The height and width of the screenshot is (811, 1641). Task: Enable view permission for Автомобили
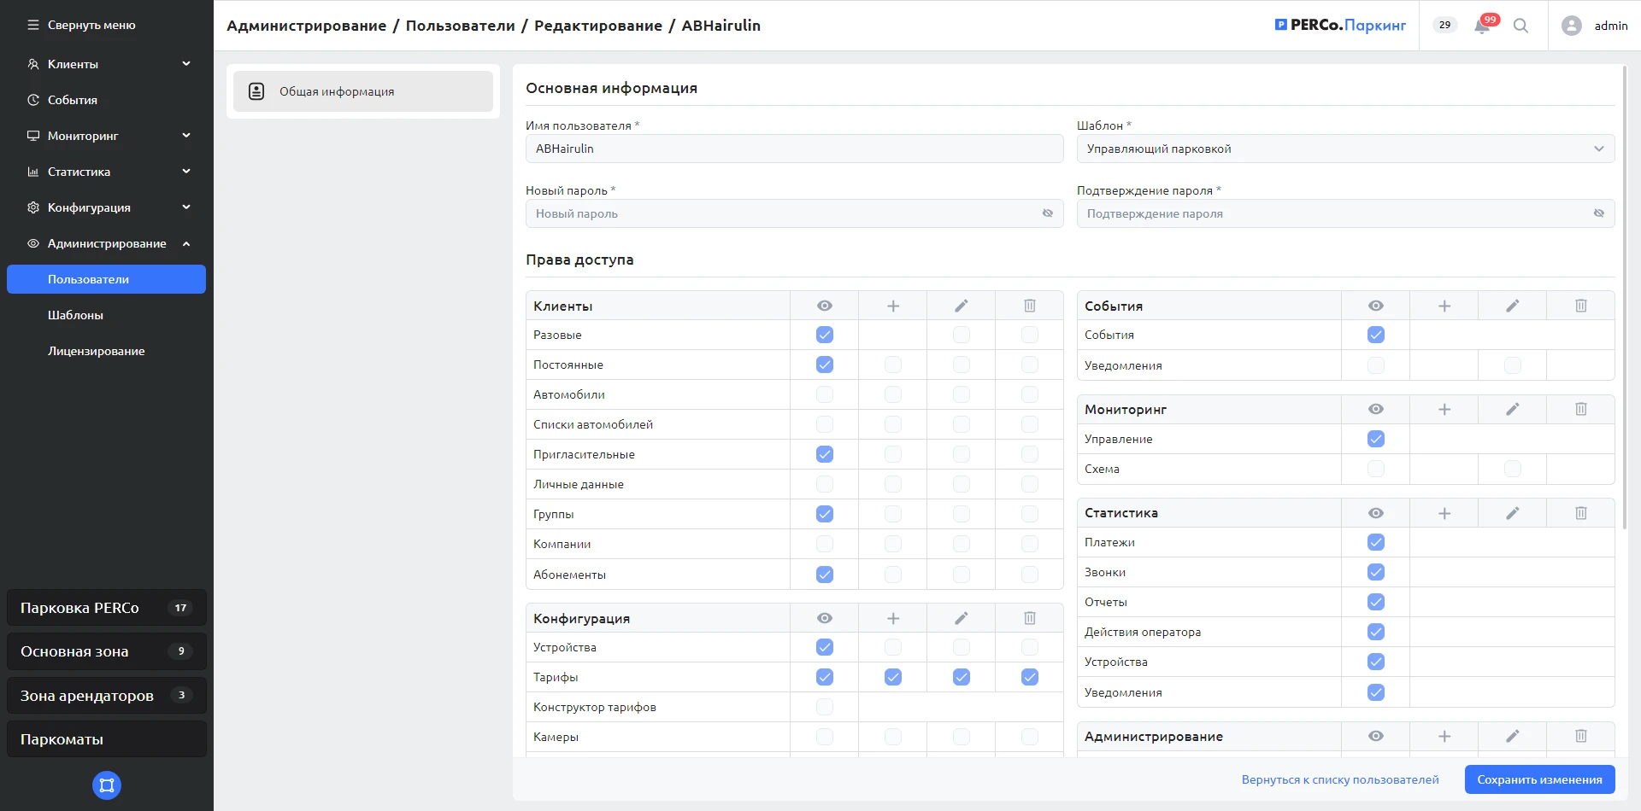[824, 394]
